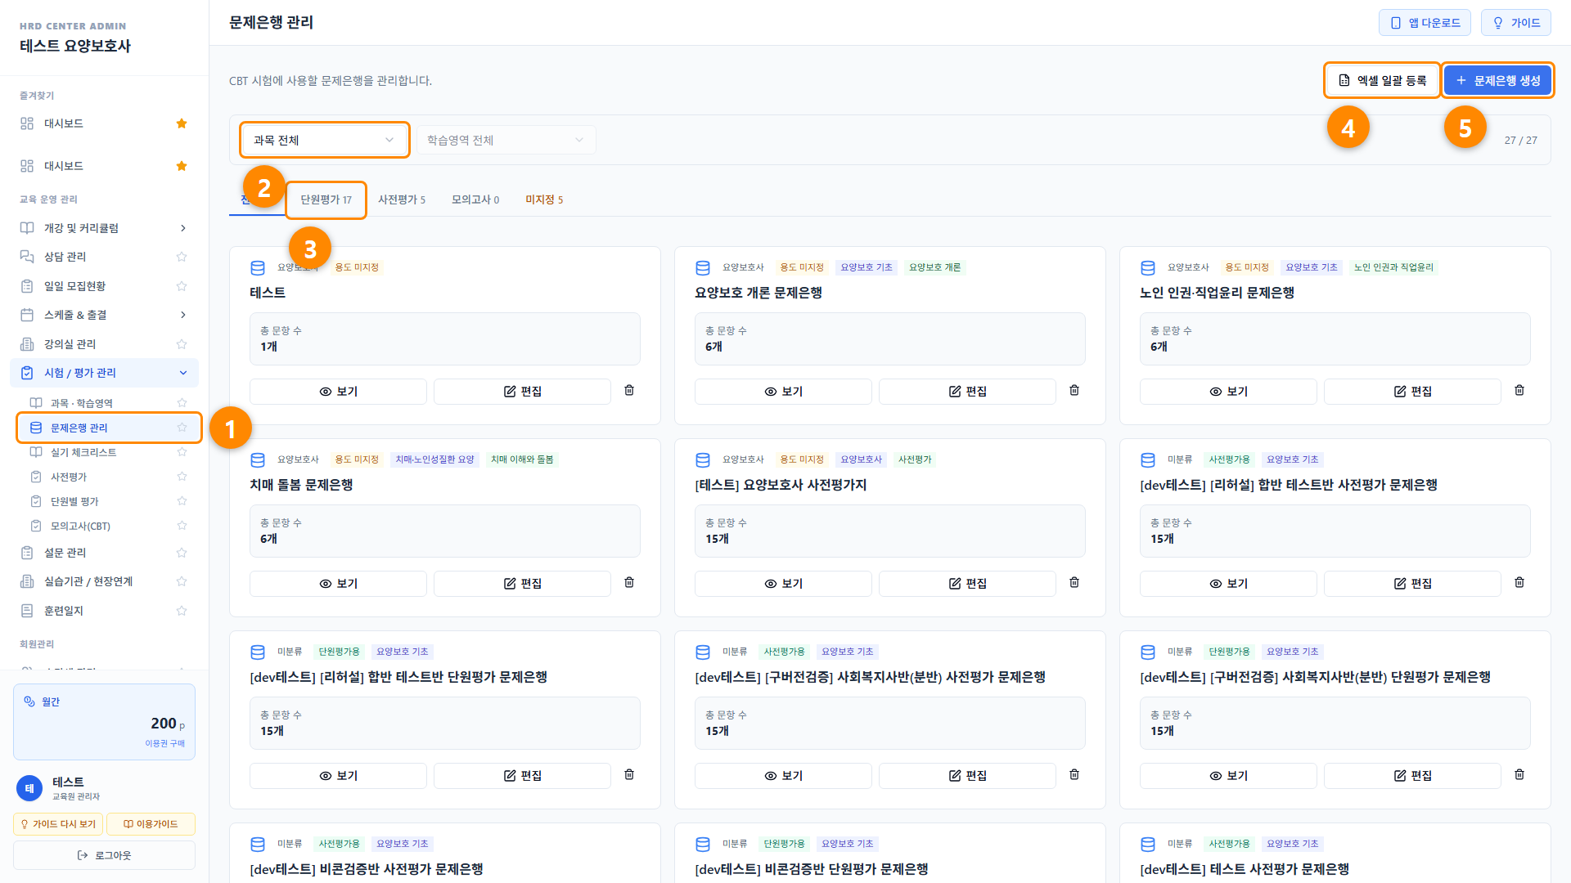Switch to 모의고사 0 tab

(x=475, y=199)
